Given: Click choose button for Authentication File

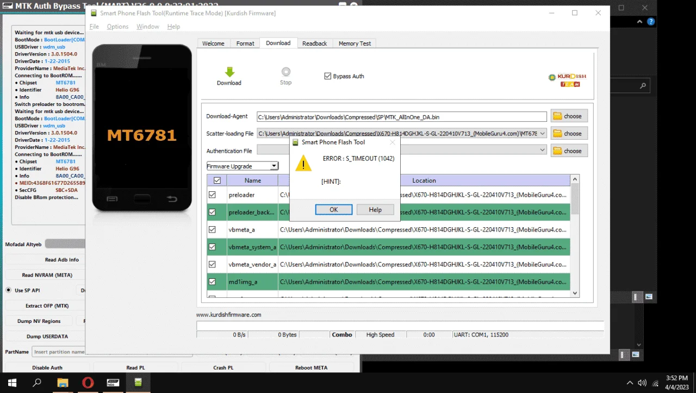Looking at the screenshot, I should click(x=569, y=151).
